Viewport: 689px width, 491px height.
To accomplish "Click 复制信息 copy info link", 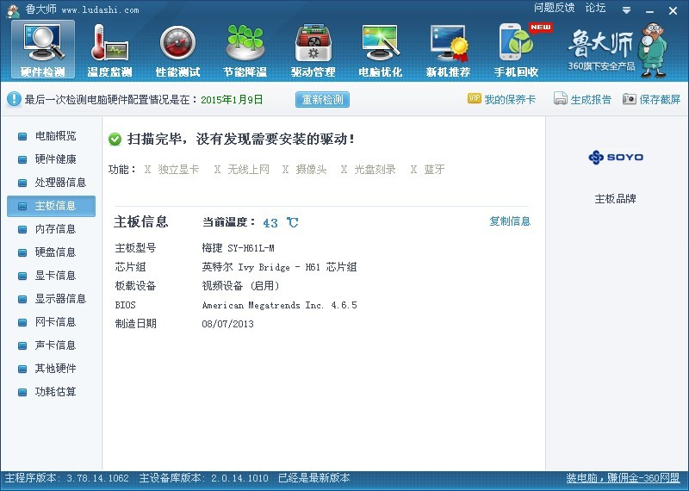I will tap(510, 221).
